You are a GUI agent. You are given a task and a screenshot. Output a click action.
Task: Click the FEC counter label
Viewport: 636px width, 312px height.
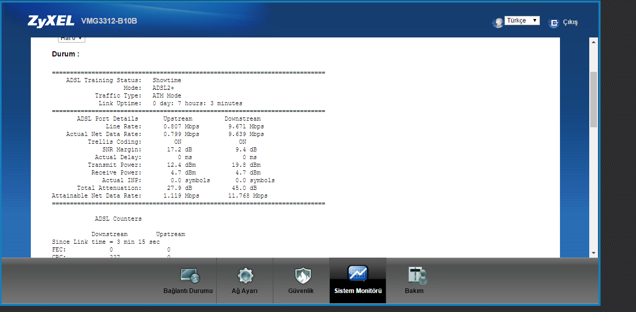(x=58, y=249)
